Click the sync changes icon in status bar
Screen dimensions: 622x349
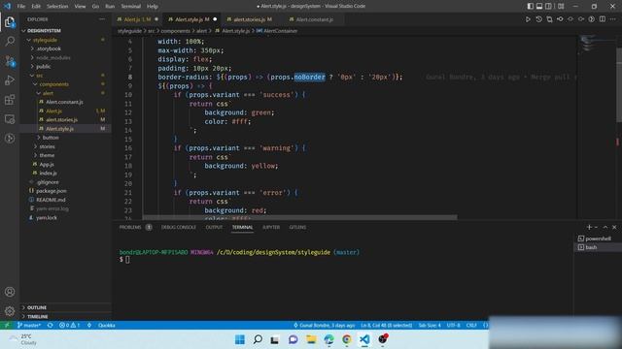tap(50, 326)
